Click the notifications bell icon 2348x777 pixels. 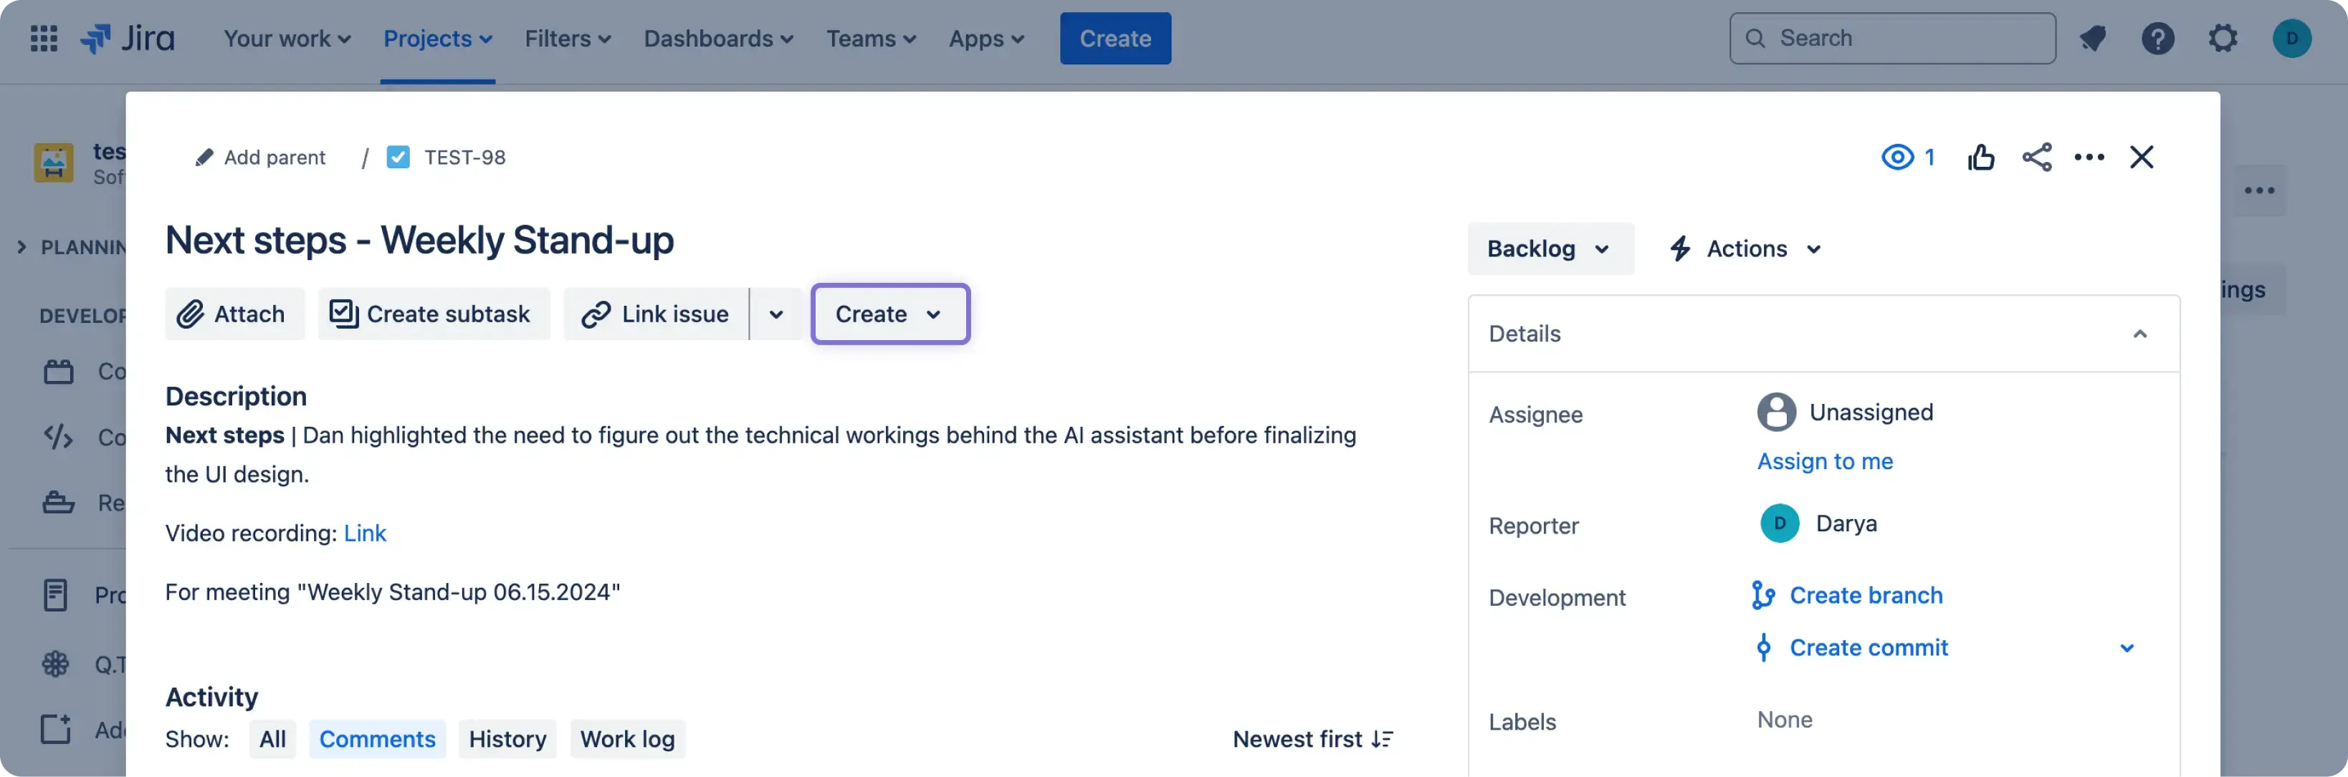pyautogui.click(x=2092, y=38)
